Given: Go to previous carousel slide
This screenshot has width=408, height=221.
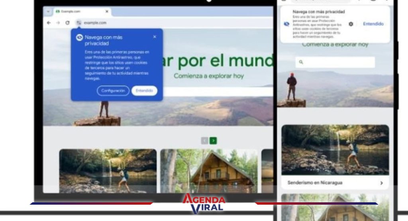Looking at the screenshot, I should coord(204,141).
